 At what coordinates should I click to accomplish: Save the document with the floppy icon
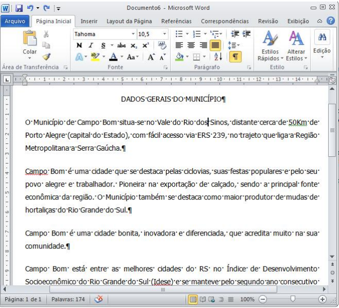pyautogui.click(x=19, y=8)
